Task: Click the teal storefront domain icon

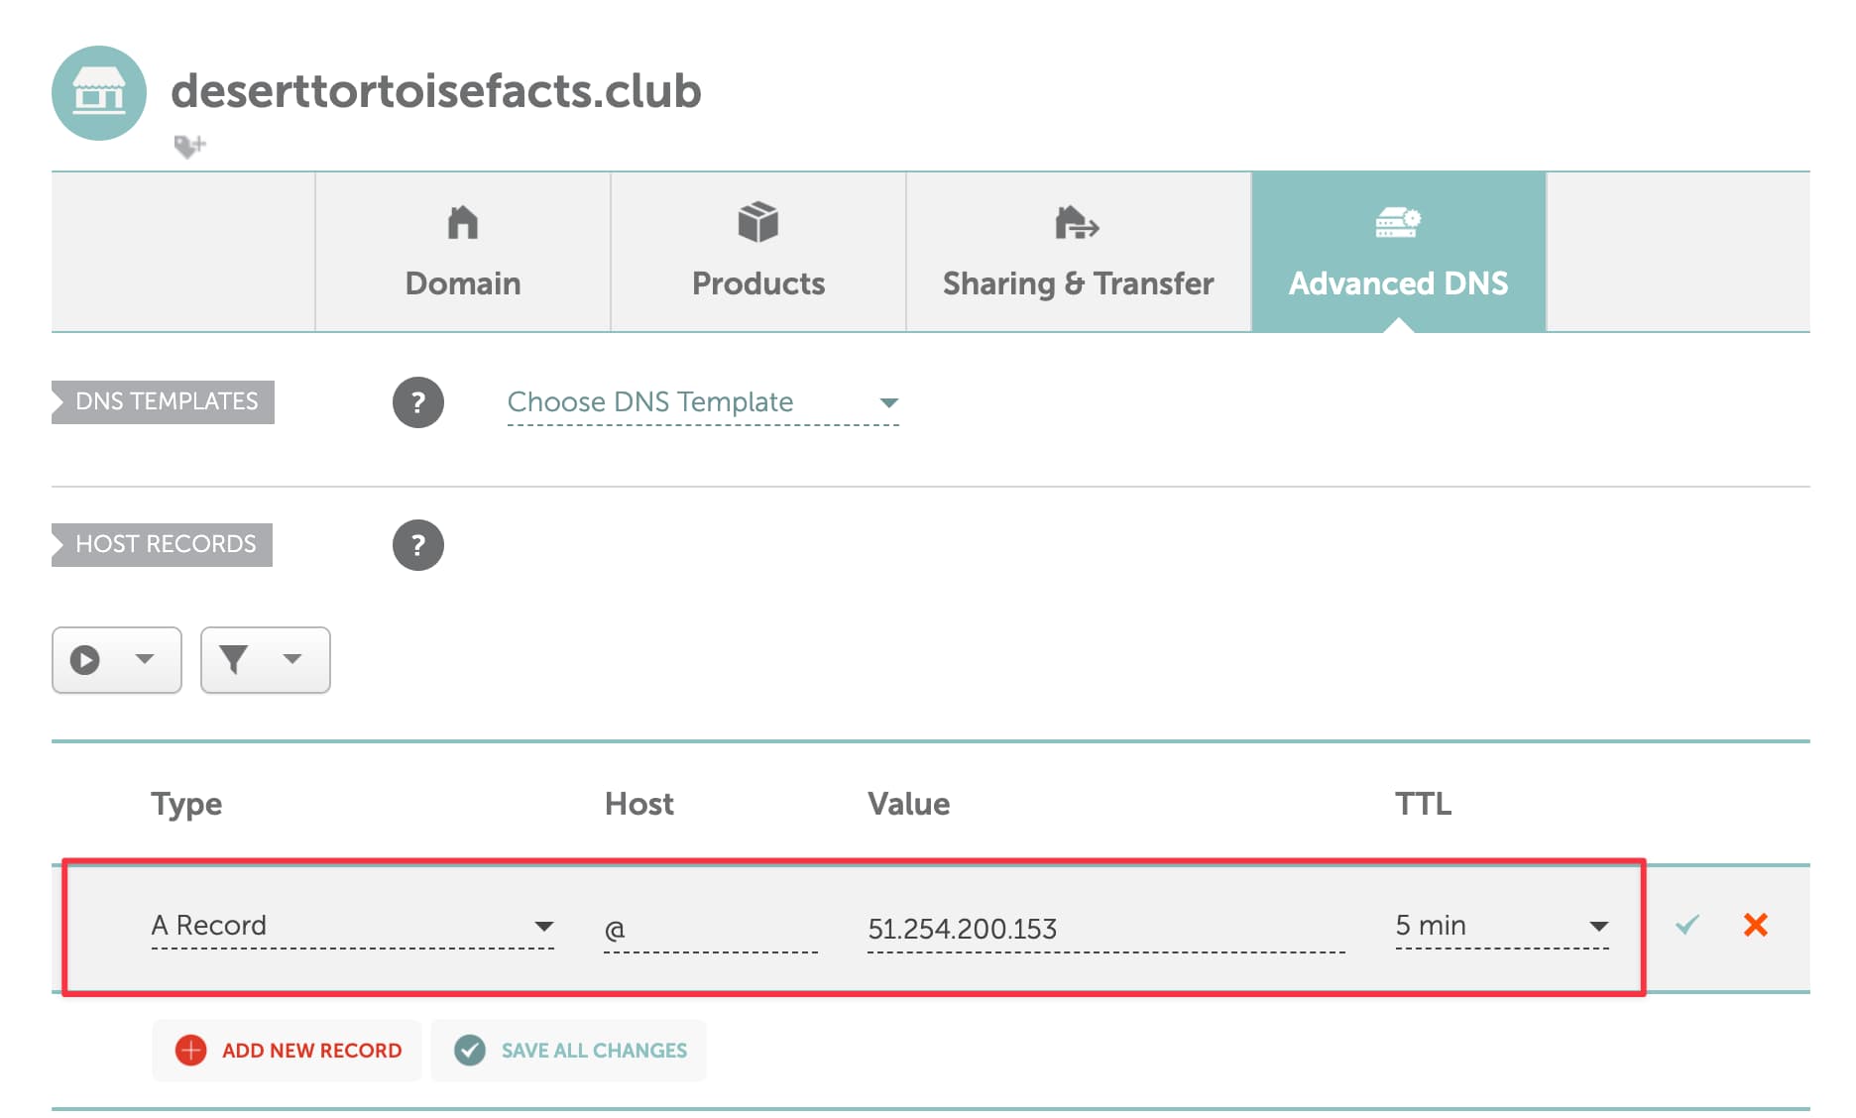Action: tap(98, 92)
